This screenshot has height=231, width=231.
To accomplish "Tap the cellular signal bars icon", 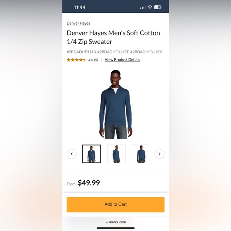I will [x=143, y=7].
